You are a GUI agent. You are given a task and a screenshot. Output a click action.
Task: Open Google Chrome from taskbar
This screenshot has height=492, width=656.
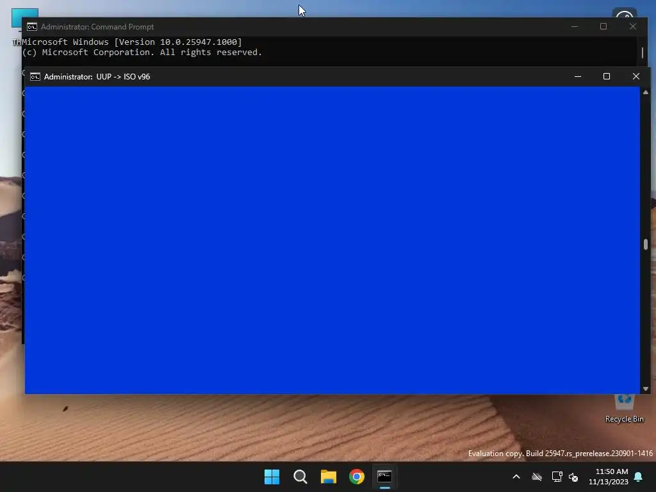click(x=357, y=477)
